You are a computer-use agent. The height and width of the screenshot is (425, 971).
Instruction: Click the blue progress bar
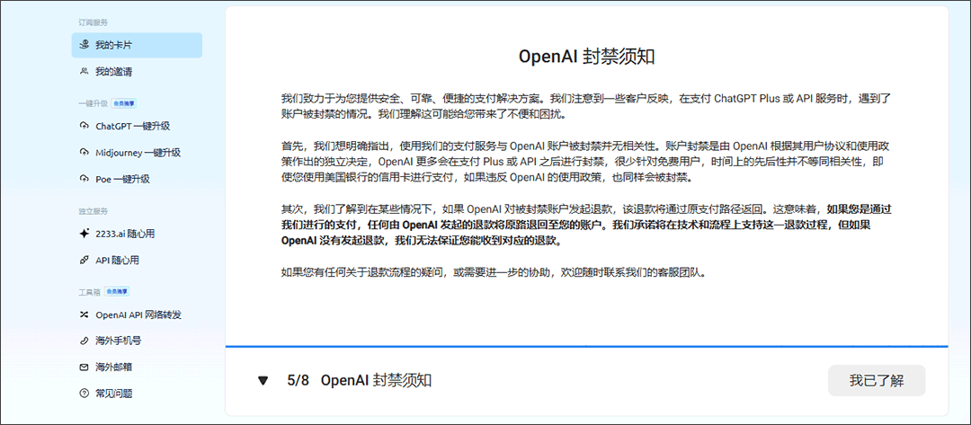586,347
